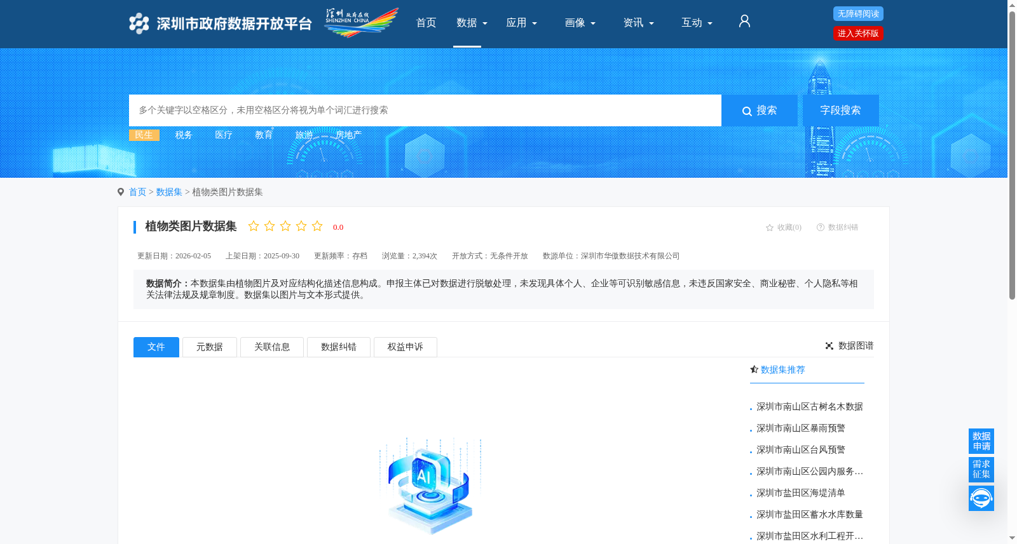Click the 收藏 star icon
The height and width of the screenshot is (544, 1017).
click(770, 227)
